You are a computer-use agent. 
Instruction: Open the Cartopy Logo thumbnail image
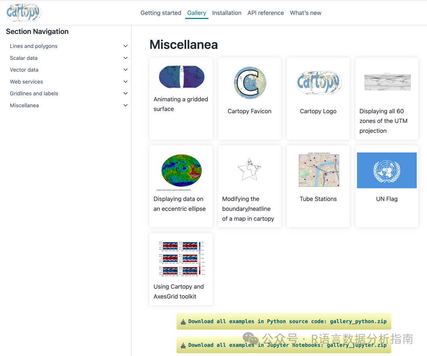319,83
